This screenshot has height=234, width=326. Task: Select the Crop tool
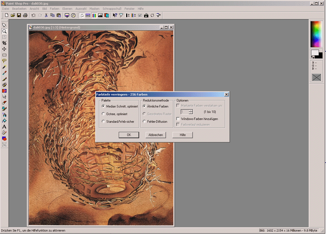click(x=4, y=43)
